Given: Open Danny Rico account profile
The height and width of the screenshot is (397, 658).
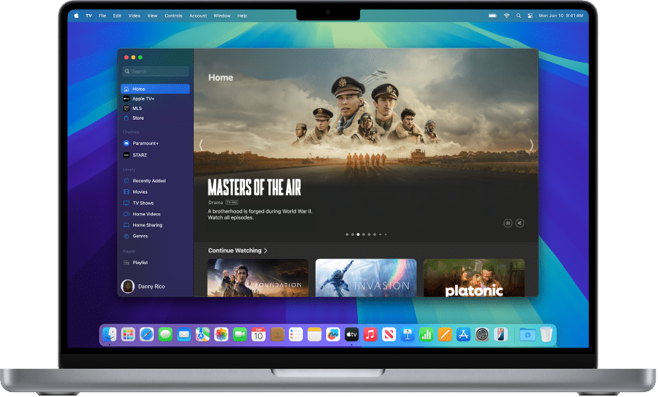Looking at the screenshot, I should pos(143,286).
